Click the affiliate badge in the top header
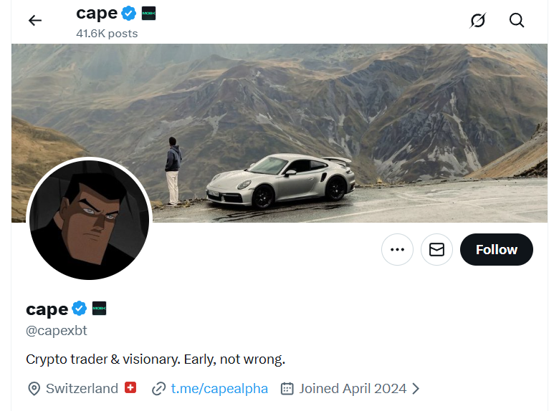 coord(148,13)
